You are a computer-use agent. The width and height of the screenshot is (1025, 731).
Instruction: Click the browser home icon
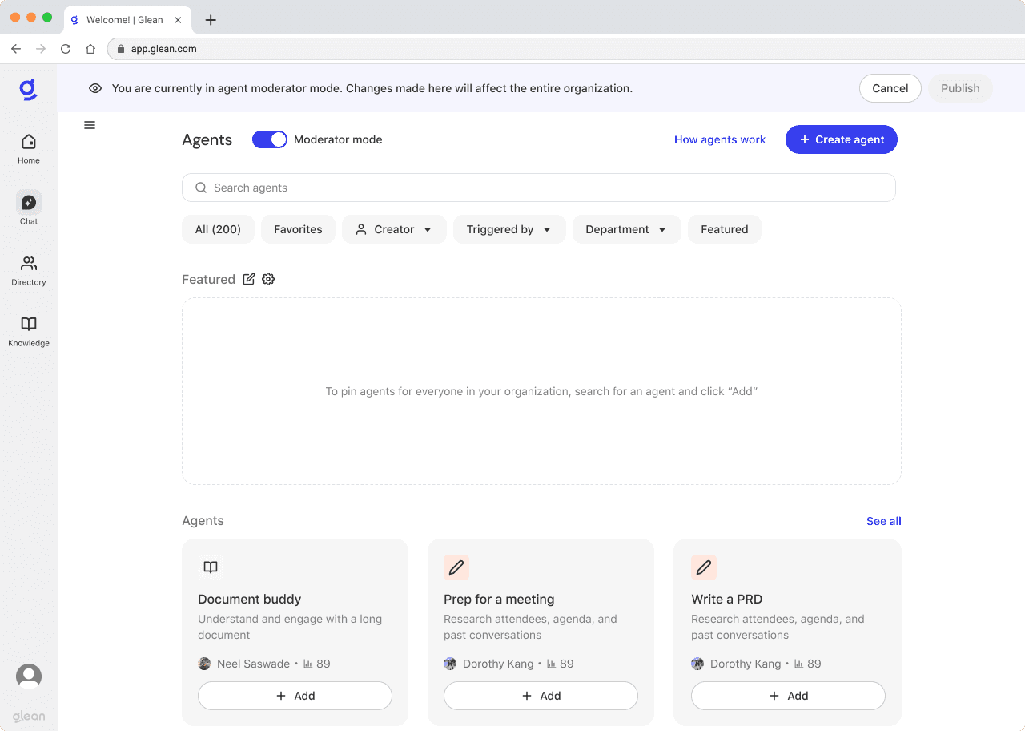[x=90, y=49]
